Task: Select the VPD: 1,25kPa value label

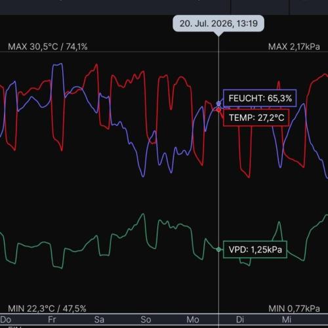Action: [x=255, y=249]
